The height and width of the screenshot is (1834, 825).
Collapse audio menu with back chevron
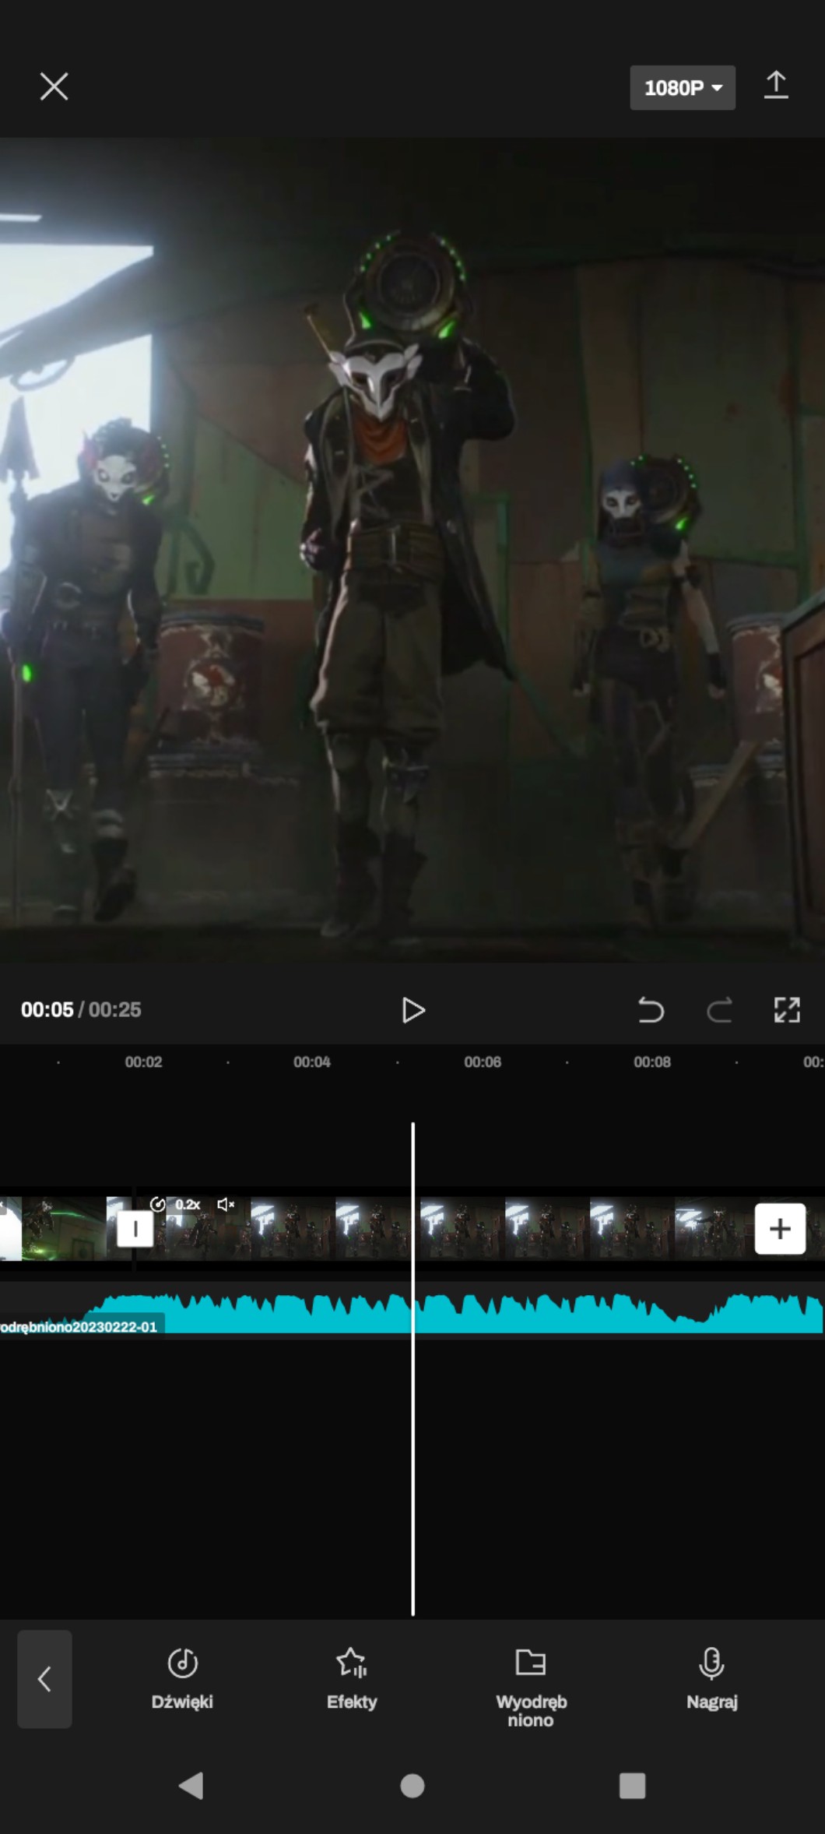click(44, 1679)
